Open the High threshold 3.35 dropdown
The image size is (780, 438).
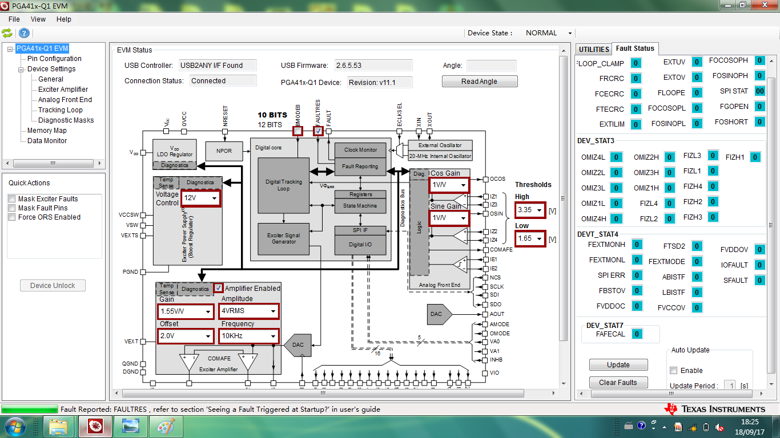tap(530, 210)
